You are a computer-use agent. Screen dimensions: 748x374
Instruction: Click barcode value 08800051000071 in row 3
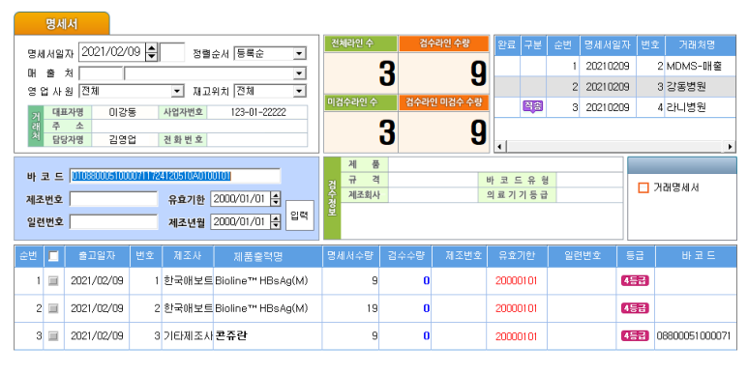693,336
